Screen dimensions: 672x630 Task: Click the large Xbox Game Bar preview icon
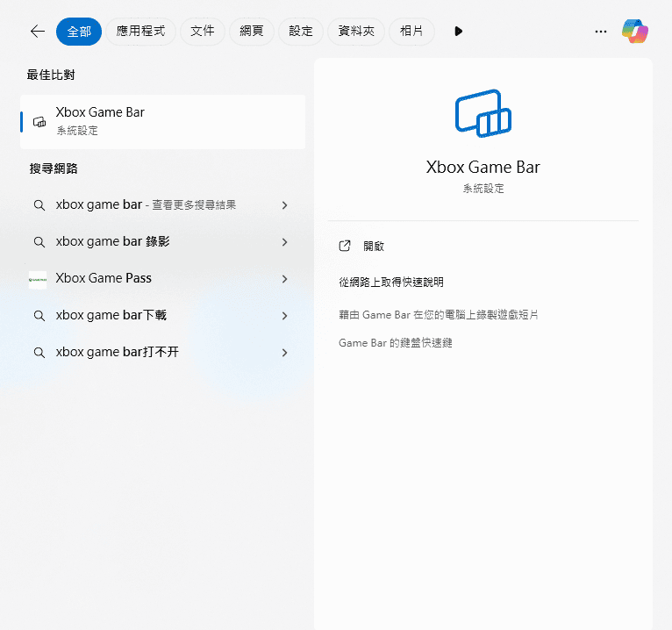483,113
